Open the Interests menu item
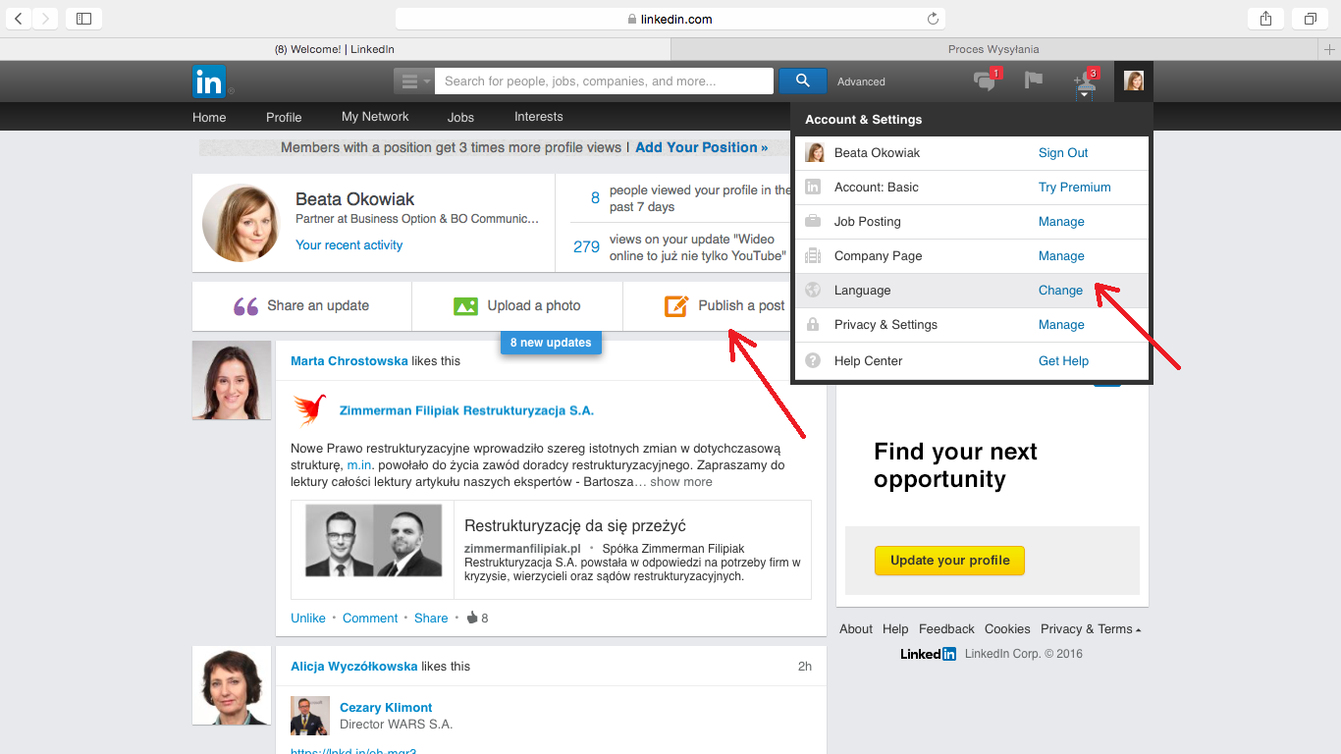1341x754 pixels. pyautogui.click(x=539, y=116)
